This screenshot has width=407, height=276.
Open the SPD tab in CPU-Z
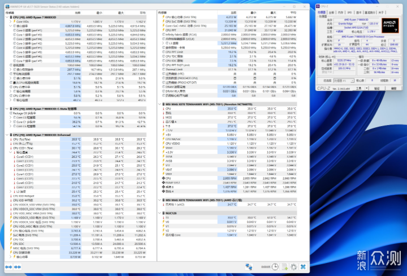pyautogui.click(x=349, y=12)
